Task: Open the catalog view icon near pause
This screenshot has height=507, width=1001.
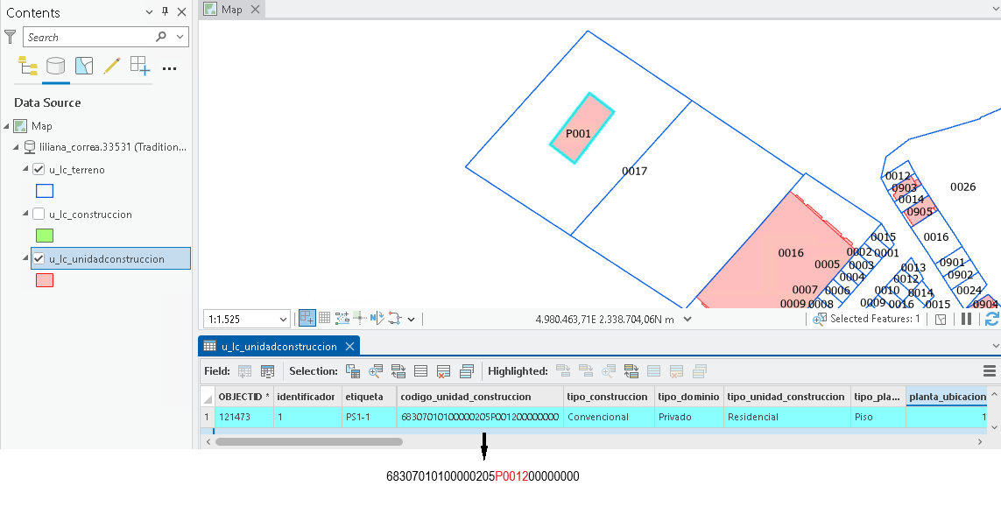Action: 941,320
